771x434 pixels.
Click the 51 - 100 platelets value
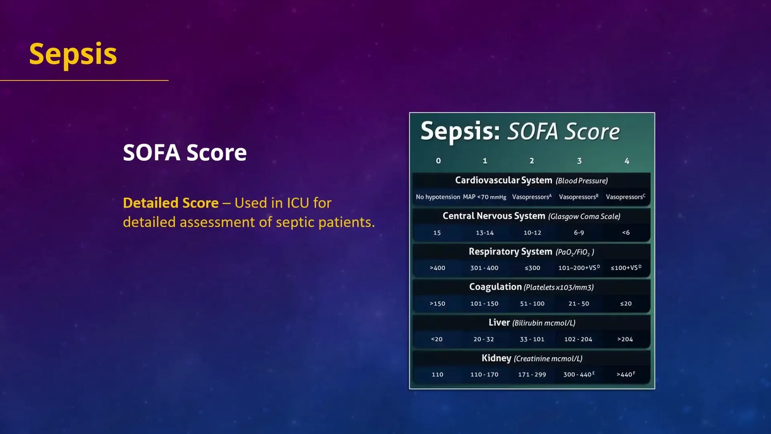(532, 304)
